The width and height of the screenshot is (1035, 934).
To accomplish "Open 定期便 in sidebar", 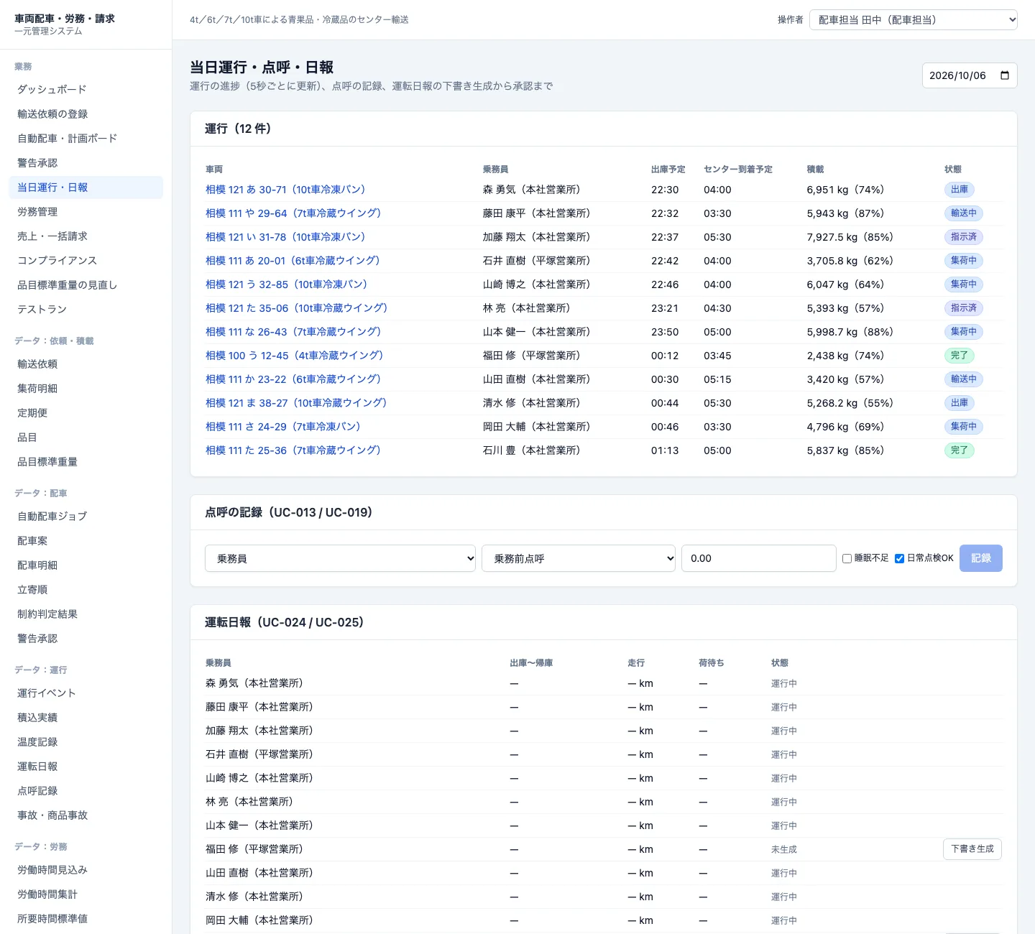I will (86, 413).
